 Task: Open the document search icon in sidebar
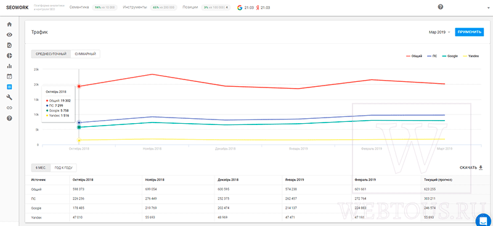[x=9, y=45]
